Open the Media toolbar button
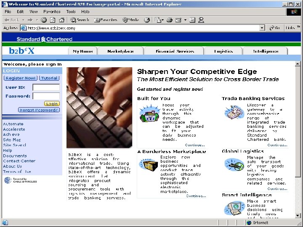303x227 pixels. (x=131, y=20)
